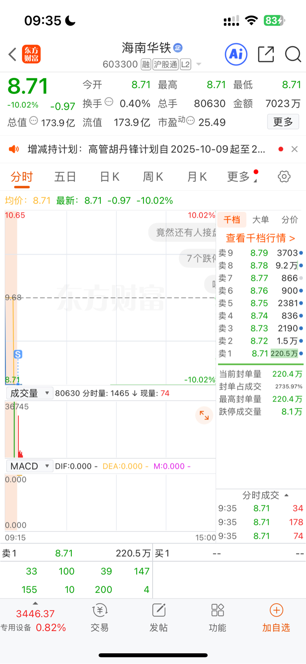This screenshot has width=306, height=664.
Task: Tap the info icon next to 总值
Action: pyautogui.click(x=33, y=120)
